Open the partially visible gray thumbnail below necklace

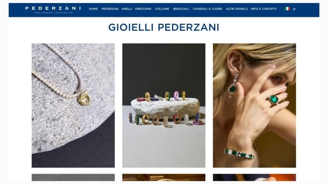click(x=73, y=177)
